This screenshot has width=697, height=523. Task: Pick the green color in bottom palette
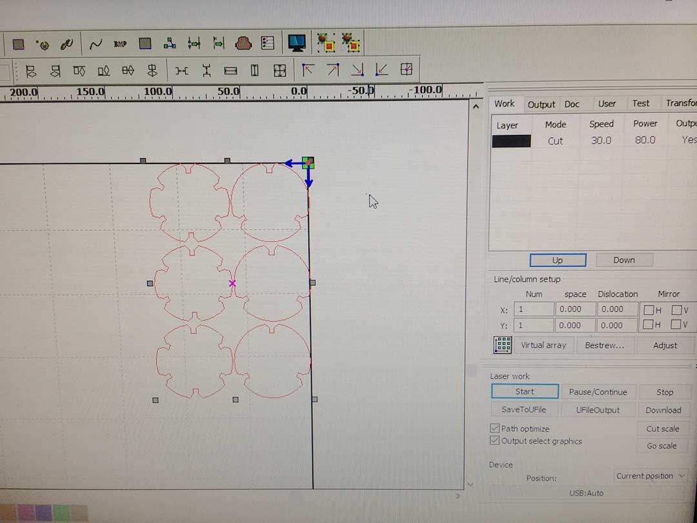[61, 512]
